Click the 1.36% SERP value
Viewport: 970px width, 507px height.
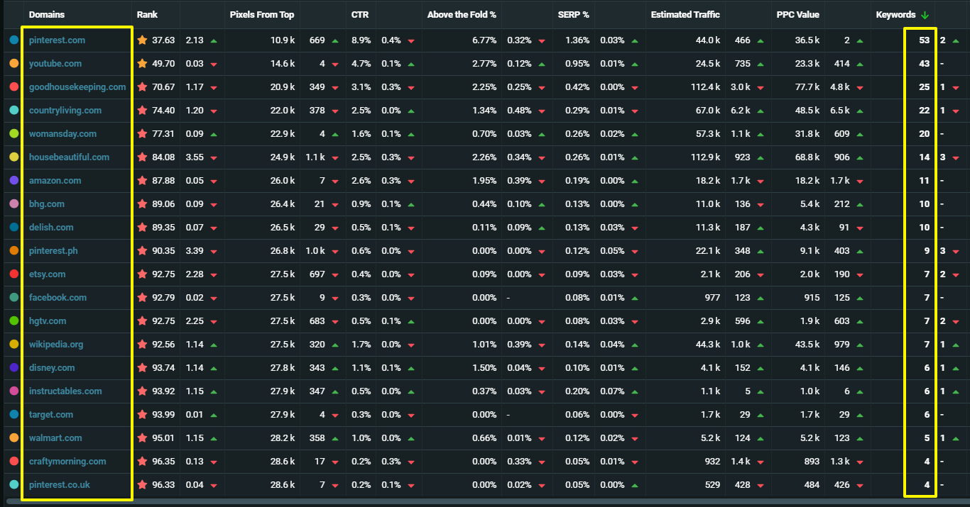click(577, 40)
